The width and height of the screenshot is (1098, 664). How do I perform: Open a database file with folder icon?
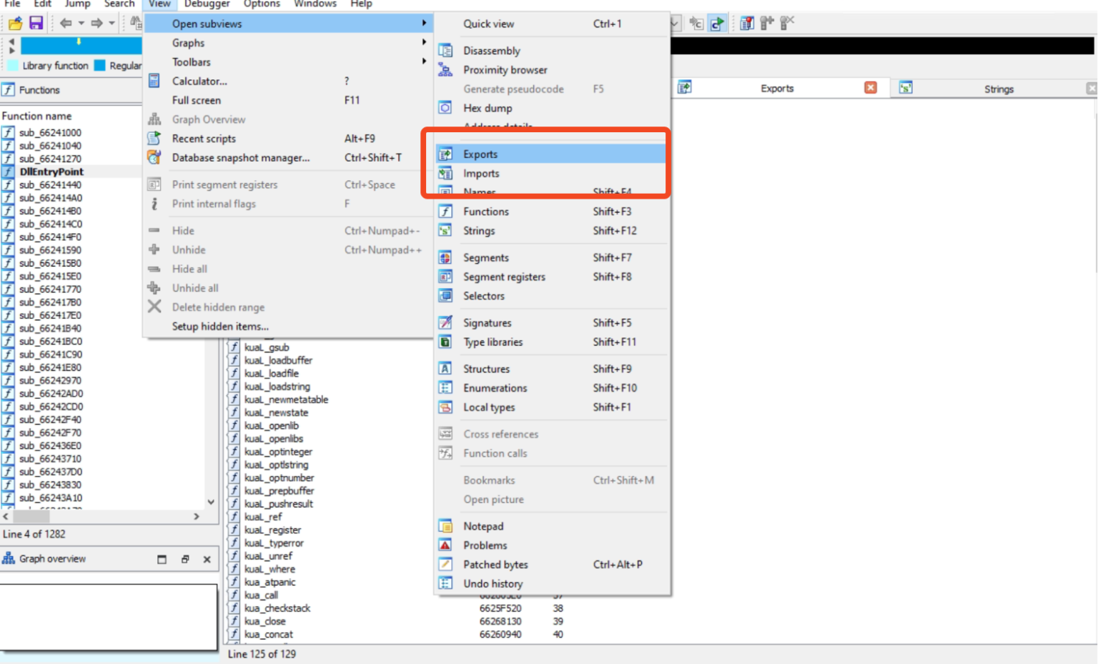pyautogui.click(x=16, y=24)
